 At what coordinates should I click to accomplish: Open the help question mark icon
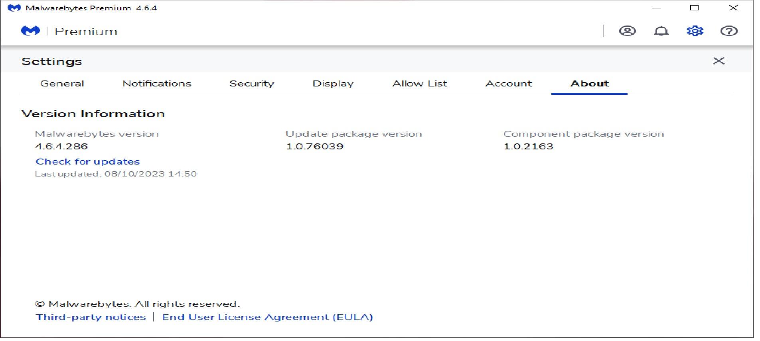click(x=728, y=31)
